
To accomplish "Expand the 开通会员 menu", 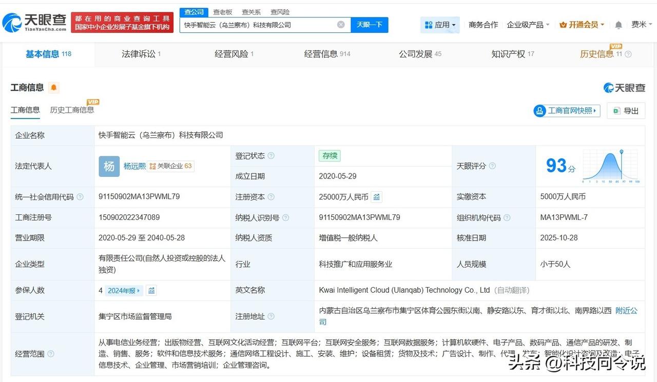I will pyautogui.click(x=582, y=25).
